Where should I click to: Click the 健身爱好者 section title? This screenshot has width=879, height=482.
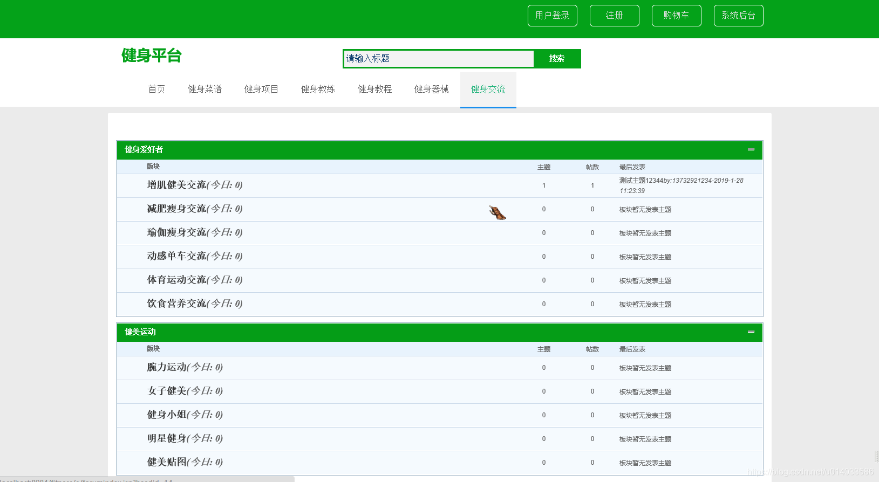point(144,149)
